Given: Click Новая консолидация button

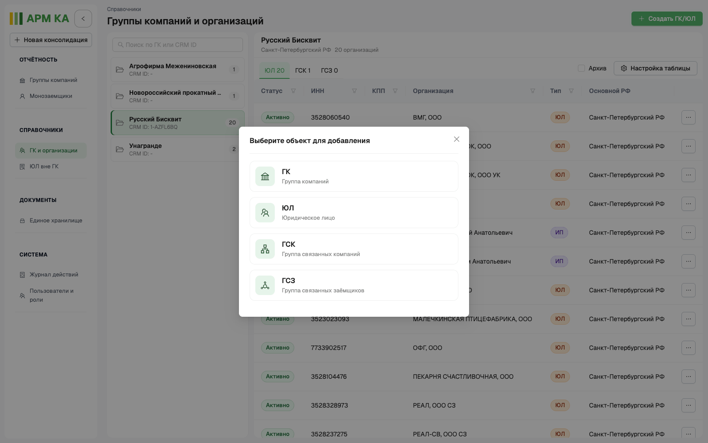Looking at the screenshot, I should pyautogui.click(x=51, y=40).
